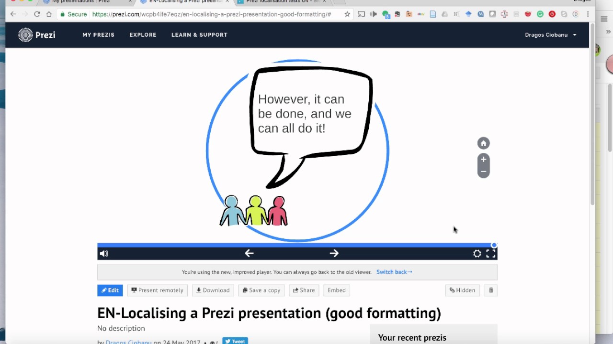Open Dragos Ciobanu author profile link
Image resolution: width=613 pixels, height=344 pixels.
coord(128,342)
